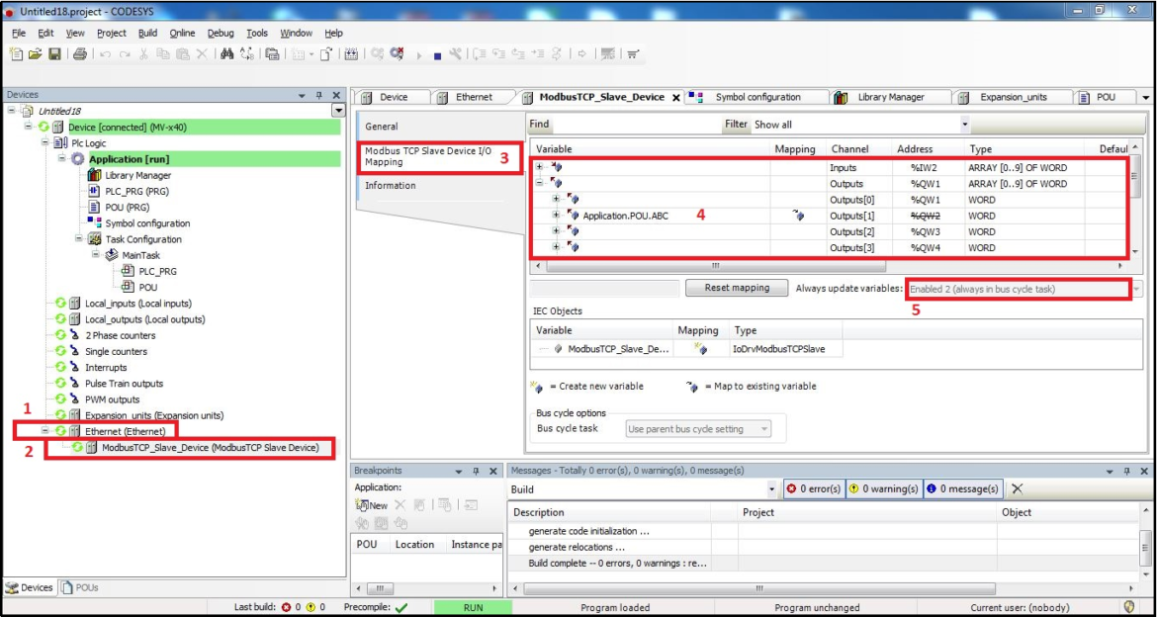Image resolution: width=1157 pixels, height=617 pixels.
Task: Click the Save project toolbar icon
Action: pos(54,53)
